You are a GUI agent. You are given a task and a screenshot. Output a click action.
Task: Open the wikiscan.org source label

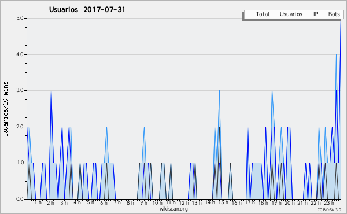[x=173, y=209]
